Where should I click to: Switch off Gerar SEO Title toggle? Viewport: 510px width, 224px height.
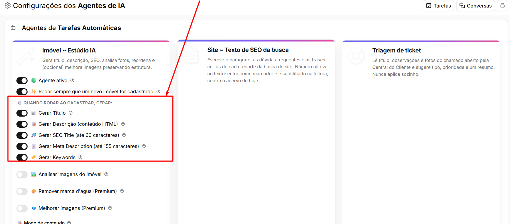point(22,135)
